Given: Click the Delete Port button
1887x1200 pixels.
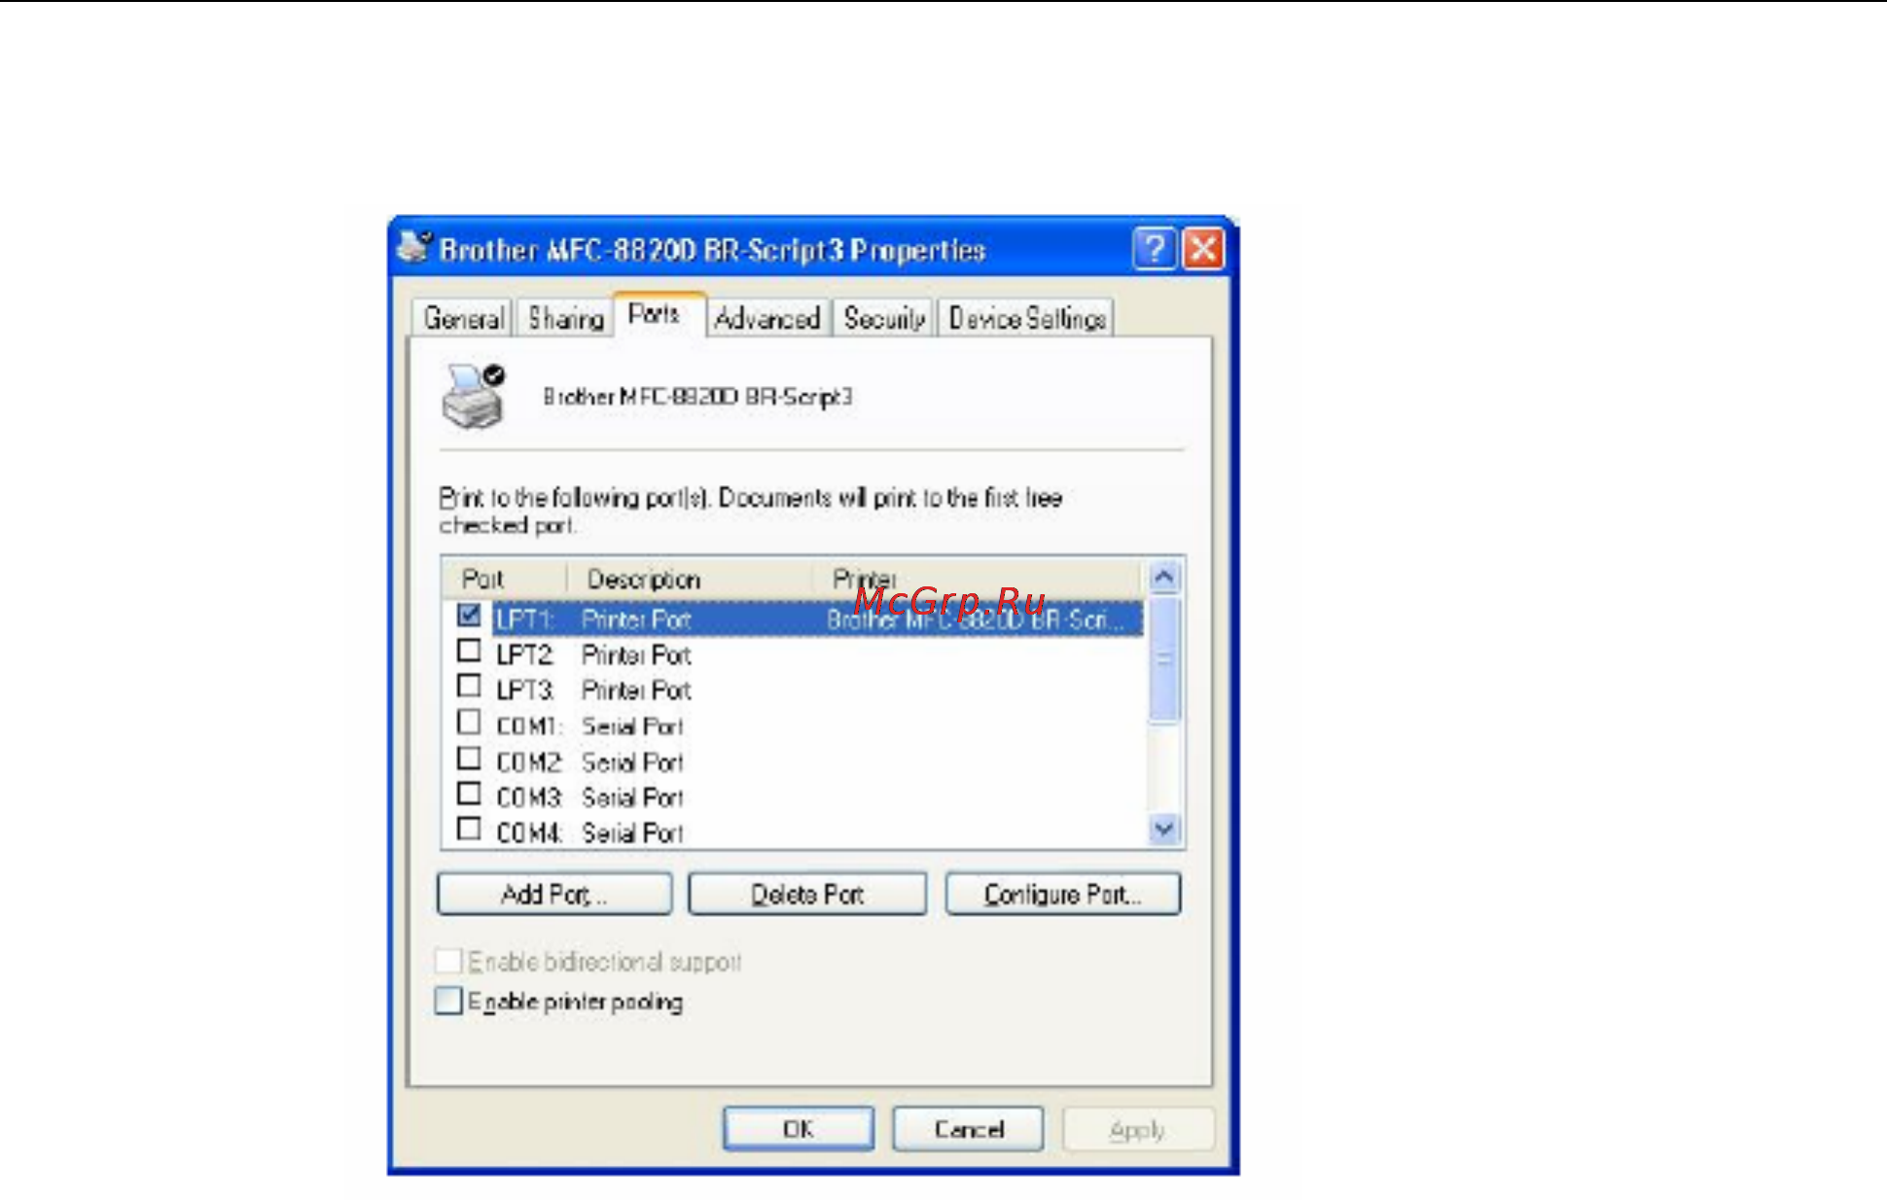Looking at the screenshot, I should [807, 895].
